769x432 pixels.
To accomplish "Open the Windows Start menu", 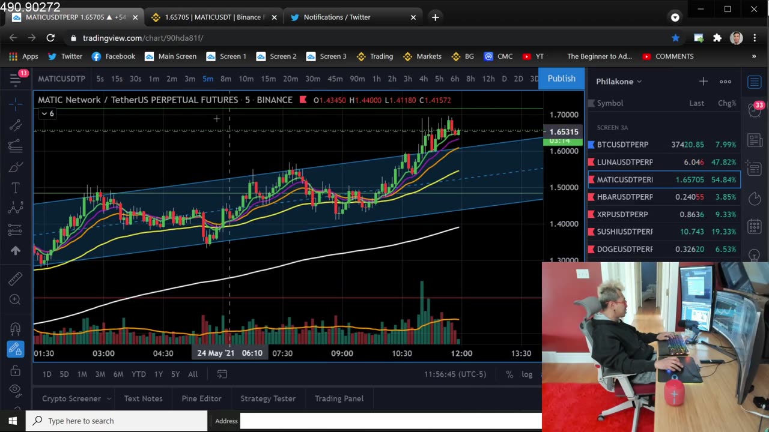I will tap(13, 421).
